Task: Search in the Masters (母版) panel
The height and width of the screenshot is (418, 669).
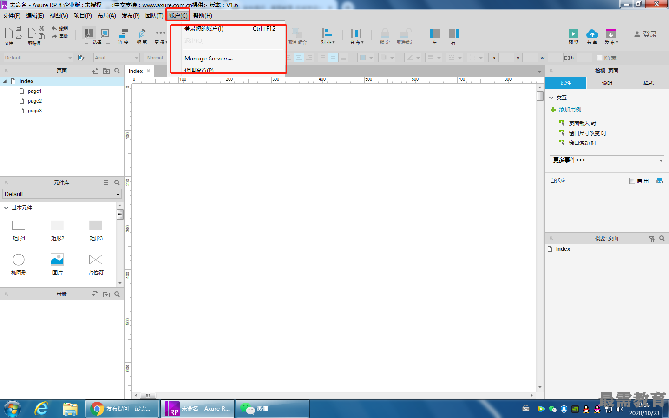Action: (x=117, y=294)
